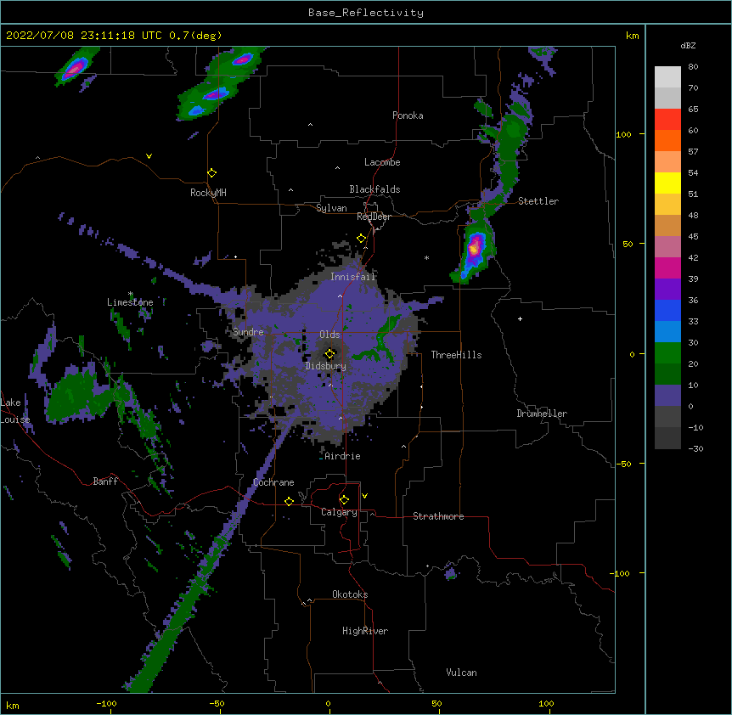Image resolution: width=732 pixels, height=715 pixels.
Task: Click the RockyMH town label
Action: point(208,193)
